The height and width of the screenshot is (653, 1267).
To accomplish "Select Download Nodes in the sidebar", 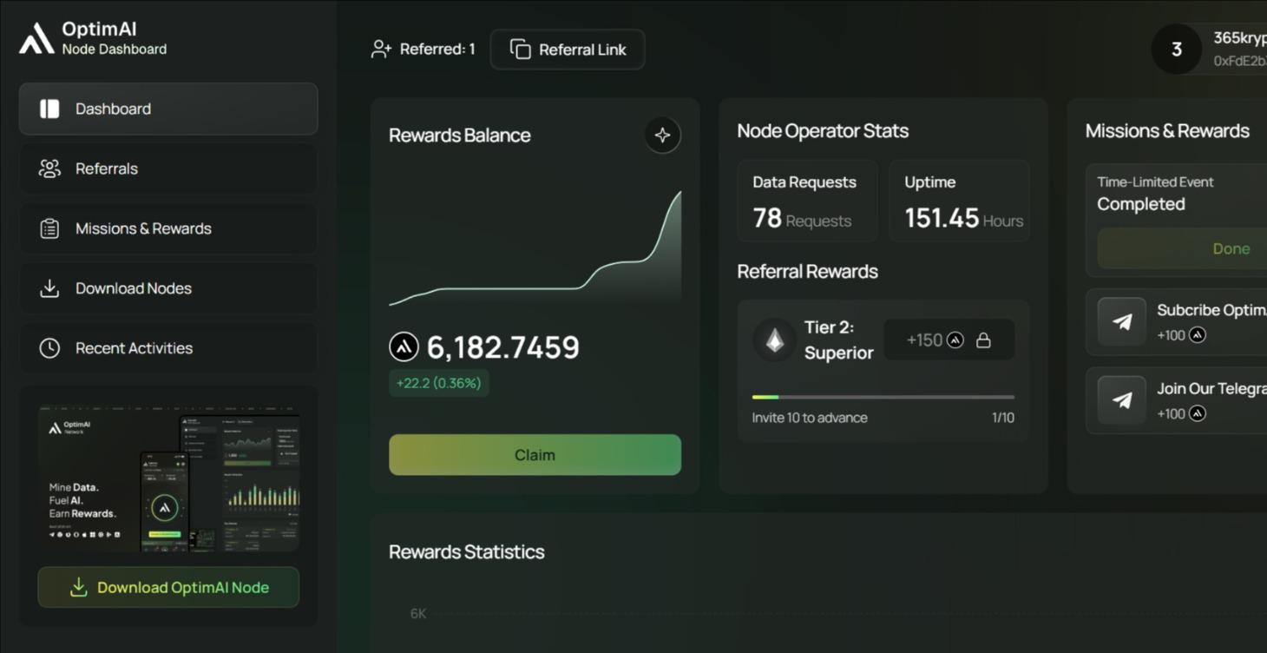I will click(x=168, y=288).
